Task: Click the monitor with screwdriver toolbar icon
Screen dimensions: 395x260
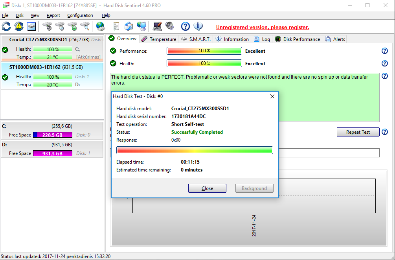Action: pyautogui.click(x=157, y=26)
